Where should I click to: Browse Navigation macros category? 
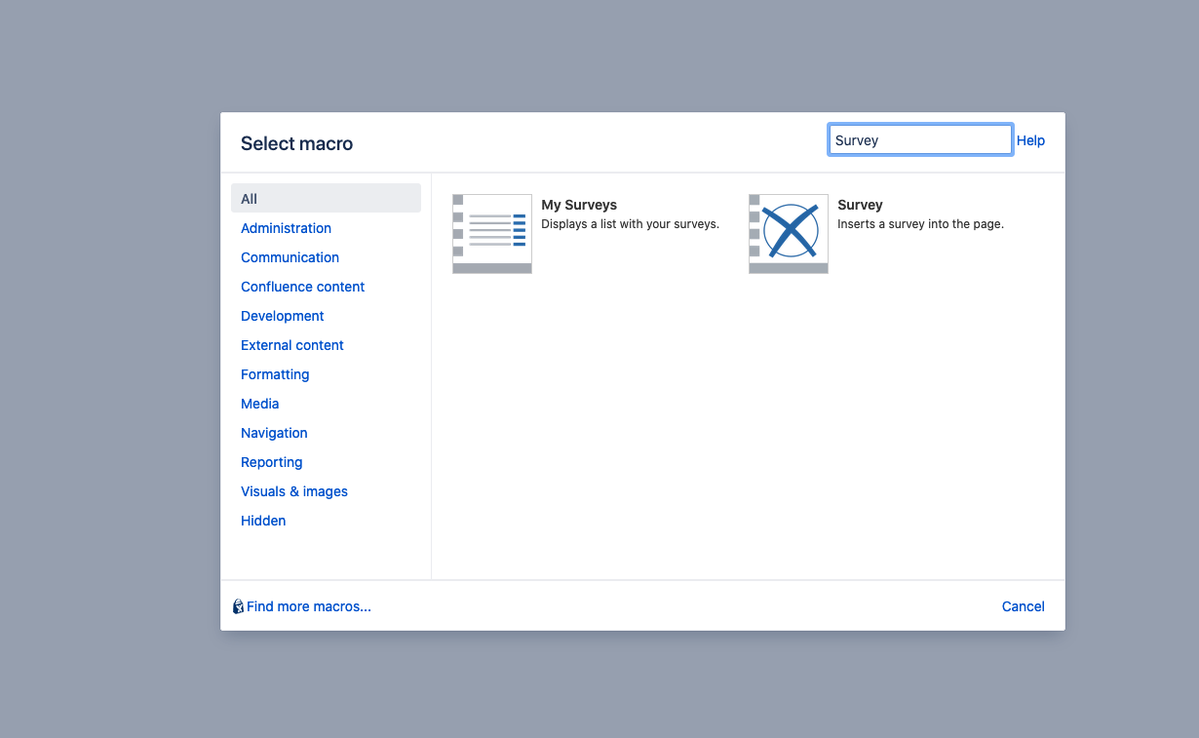tap(274, 433)
